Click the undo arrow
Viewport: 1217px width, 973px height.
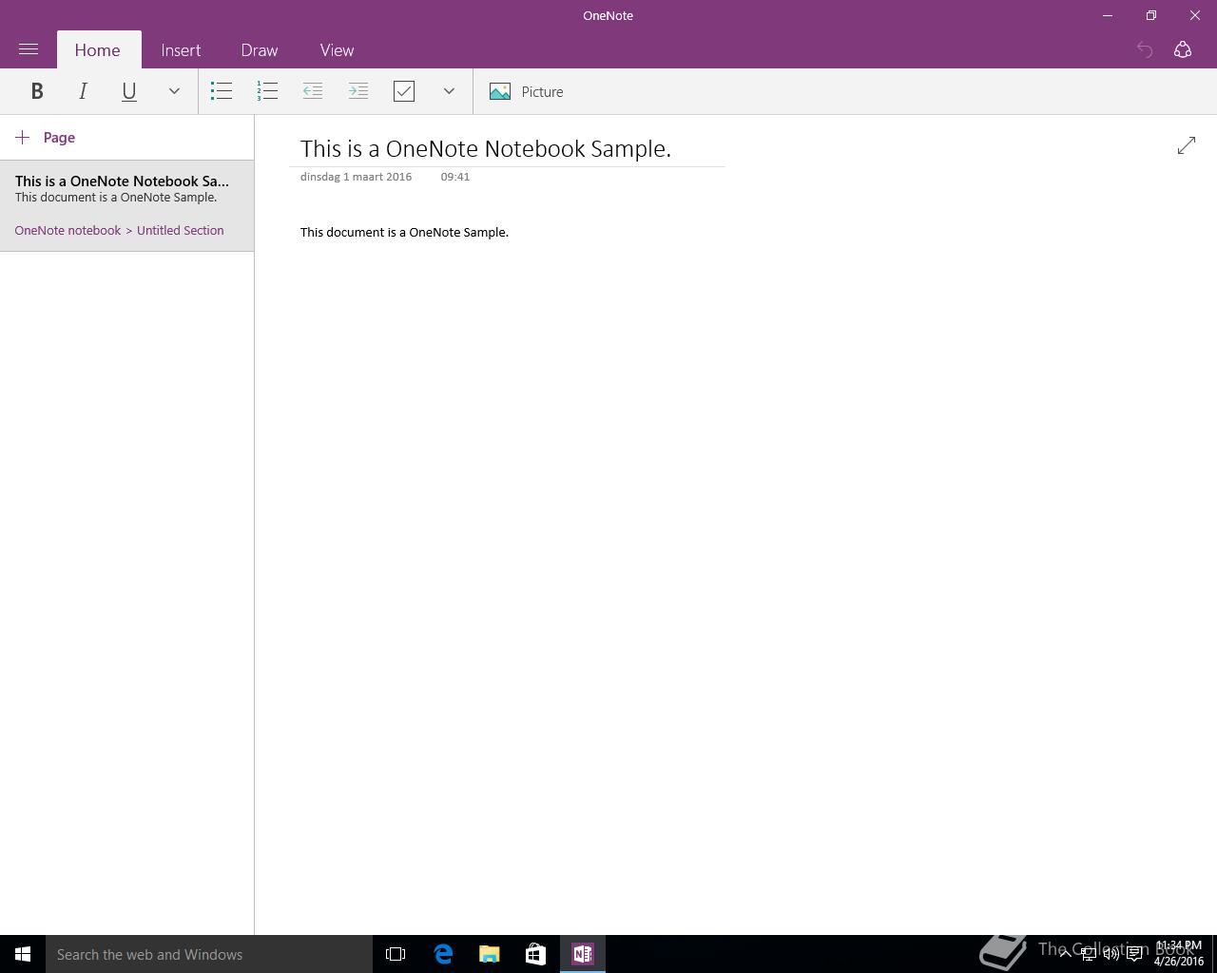(x=1145, y=49)
